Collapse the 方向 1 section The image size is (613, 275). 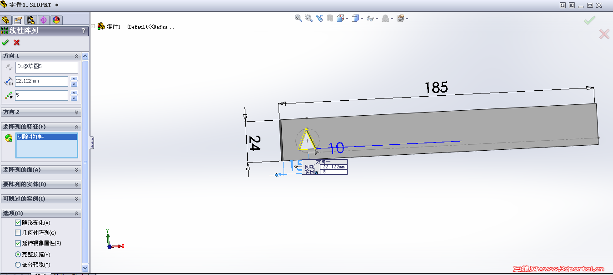coord(76,56)
